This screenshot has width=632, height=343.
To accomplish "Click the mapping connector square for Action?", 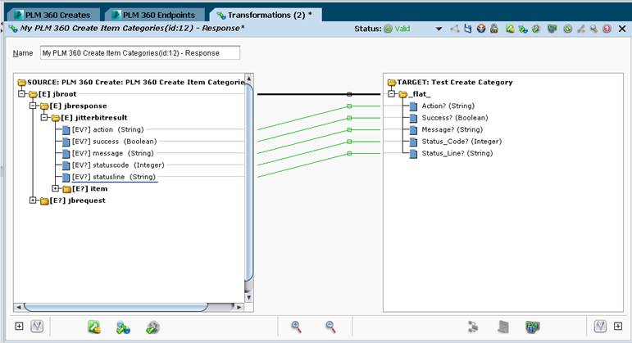I will 349,106.
